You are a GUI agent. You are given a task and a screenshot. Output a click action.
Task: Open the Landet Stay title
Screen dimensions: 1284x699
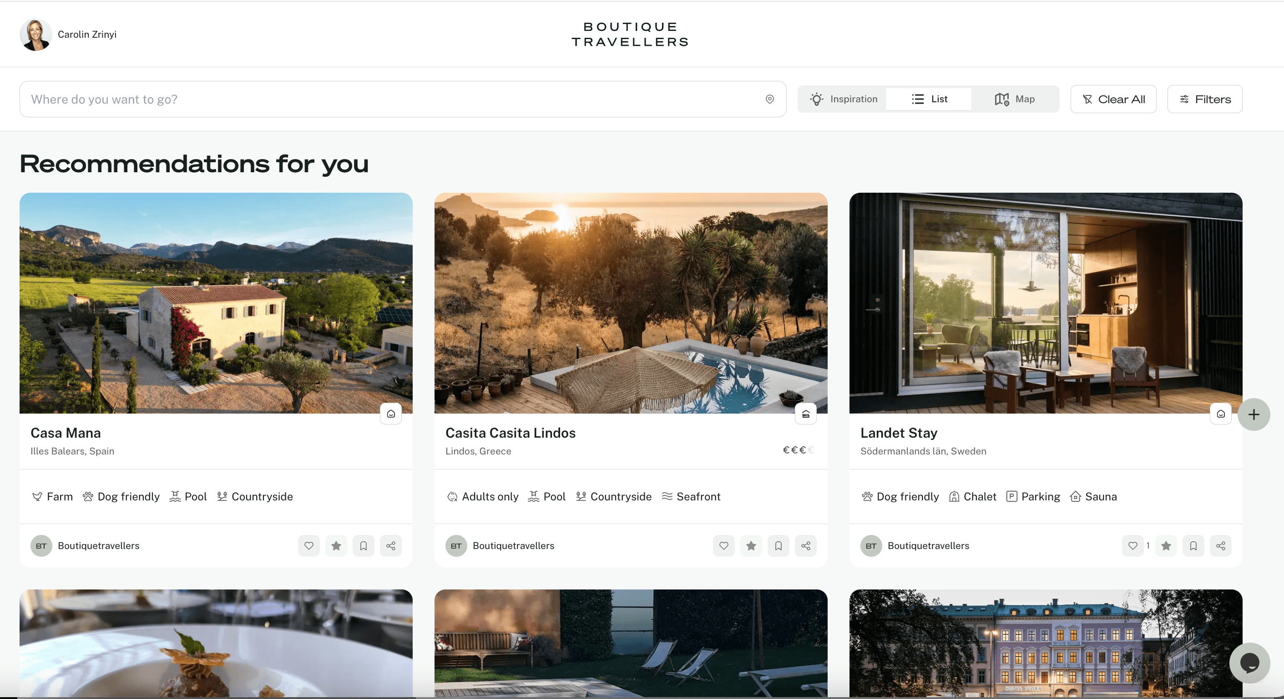tap(899, 433)
